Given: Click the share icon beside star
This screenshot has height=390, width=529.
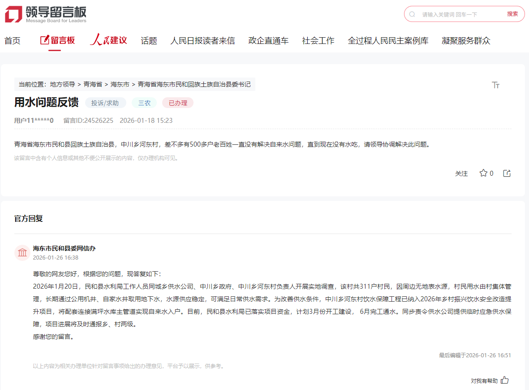Looking at the screenshot, I should coord(507,173).
